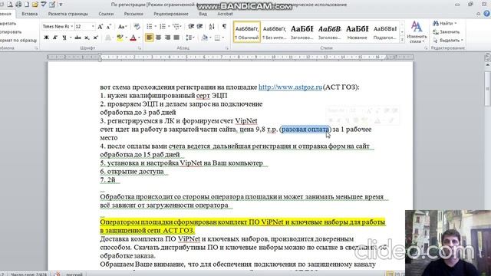Apply subscript formatting
The image size is (491, 276).
tap(87, 38)
